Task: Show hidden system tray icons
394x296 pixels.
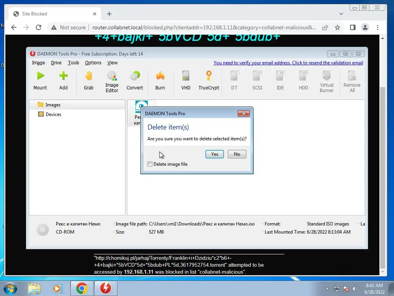Action: 327,289
